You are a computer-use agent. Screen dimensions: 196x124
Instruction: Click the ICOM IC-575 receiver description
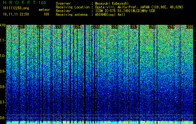click(125, 11)
